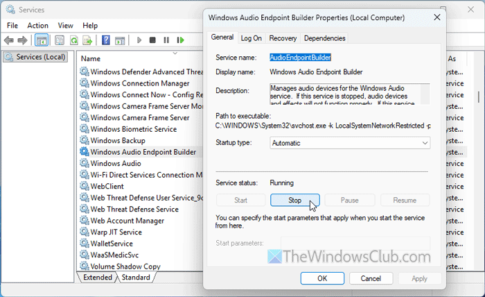The width and height of the screenshot is (485, 297).
Task: Click the gear icon beside Volume Shadow Copy
Action: click(x=84, y=266)
